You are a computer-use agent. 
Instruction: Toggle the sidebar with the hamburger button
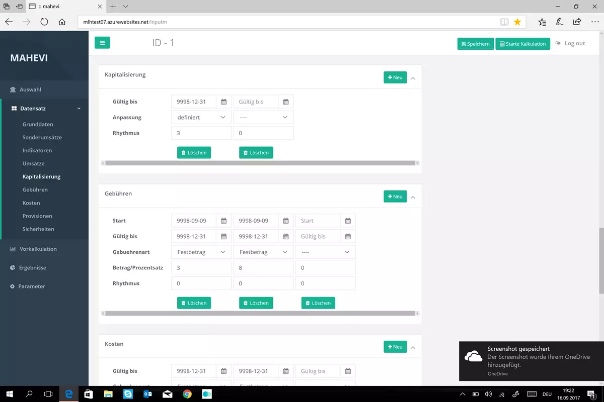point(102,43)
